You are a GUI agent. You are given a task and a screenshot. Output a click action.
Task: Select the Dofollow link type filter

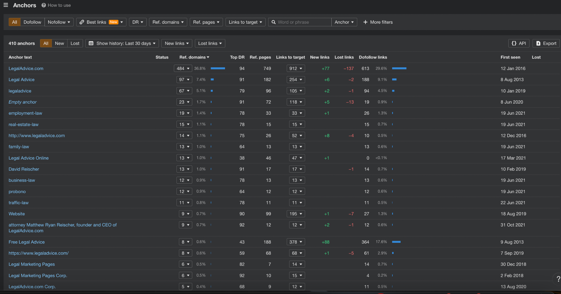pyautogui.click(x=32, y=22)
